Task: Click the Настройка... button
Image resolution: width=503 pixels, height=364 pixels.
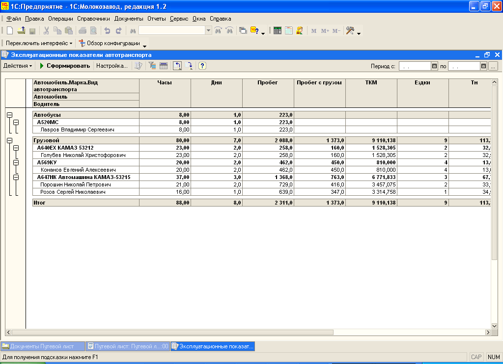Action: point(112,66)
